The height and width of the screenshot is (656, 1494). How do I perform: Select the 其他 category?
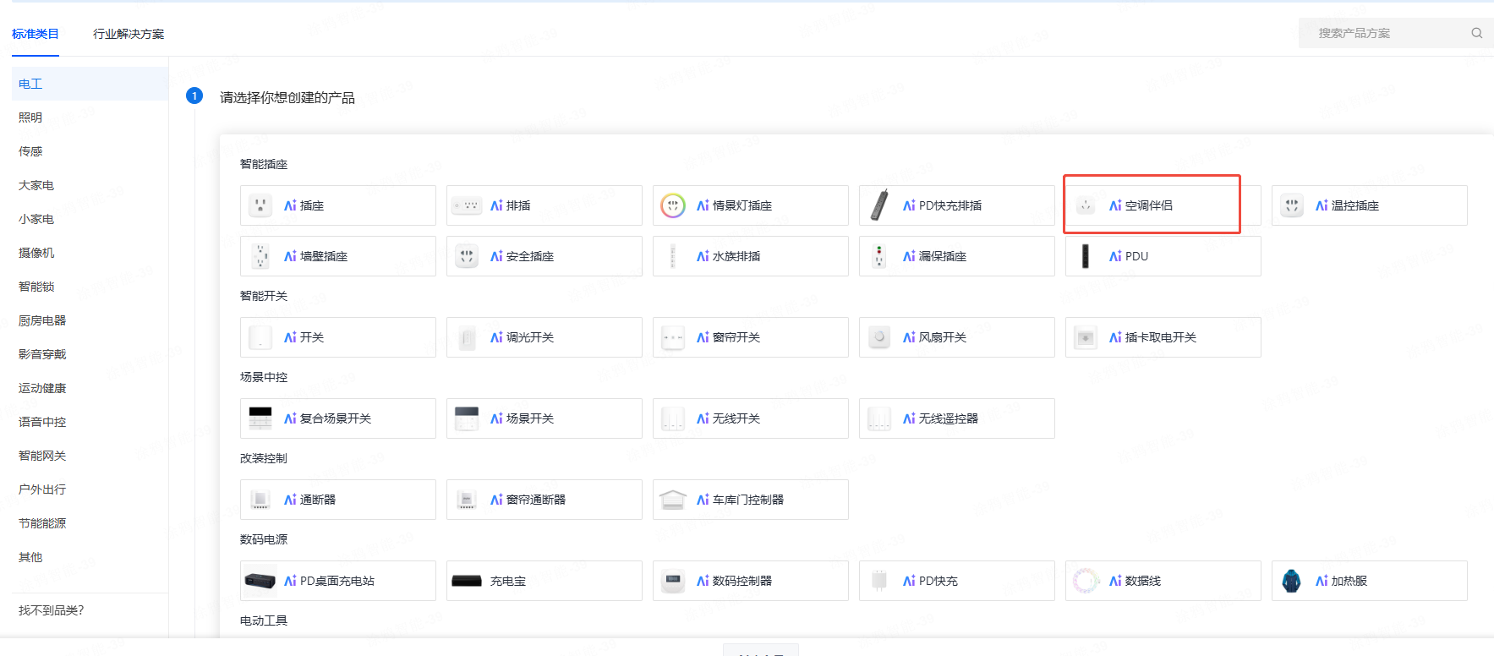(90, 557)
